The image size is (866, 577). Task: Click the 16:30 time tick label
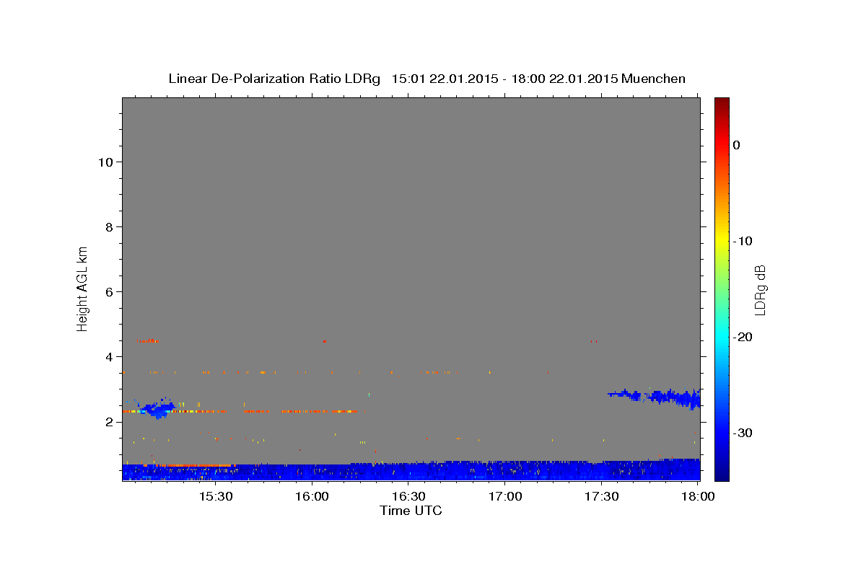[408, 496]
